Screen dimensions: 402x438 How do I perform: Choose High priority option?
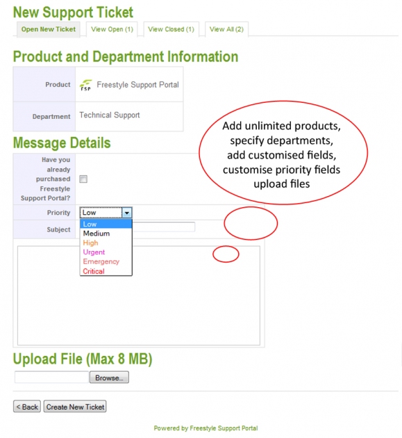point(106,243)
